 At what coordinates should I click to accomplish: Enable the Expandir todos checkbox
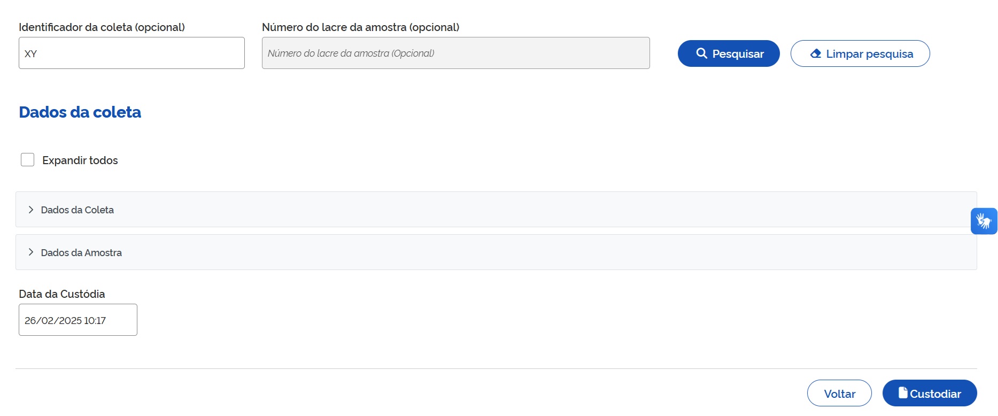[28, 160]
